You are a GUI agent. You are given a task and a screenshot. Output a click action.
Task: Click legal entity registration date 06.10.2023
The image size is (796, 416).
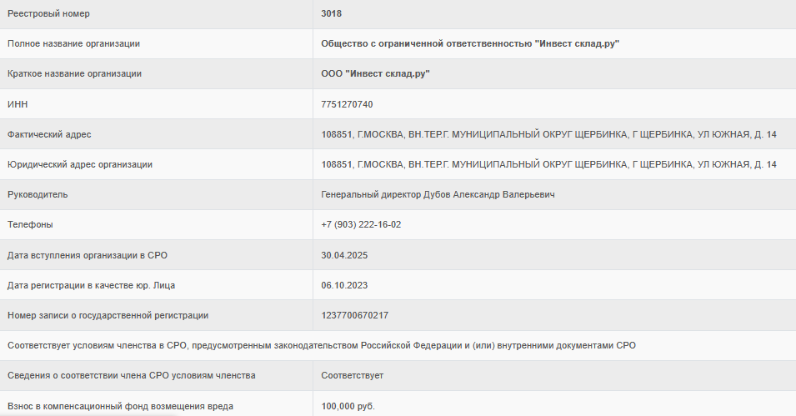point(344,285)
